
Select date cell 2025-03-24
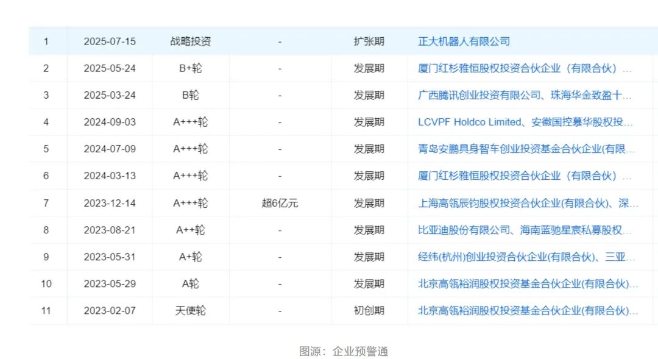(110, 95)
